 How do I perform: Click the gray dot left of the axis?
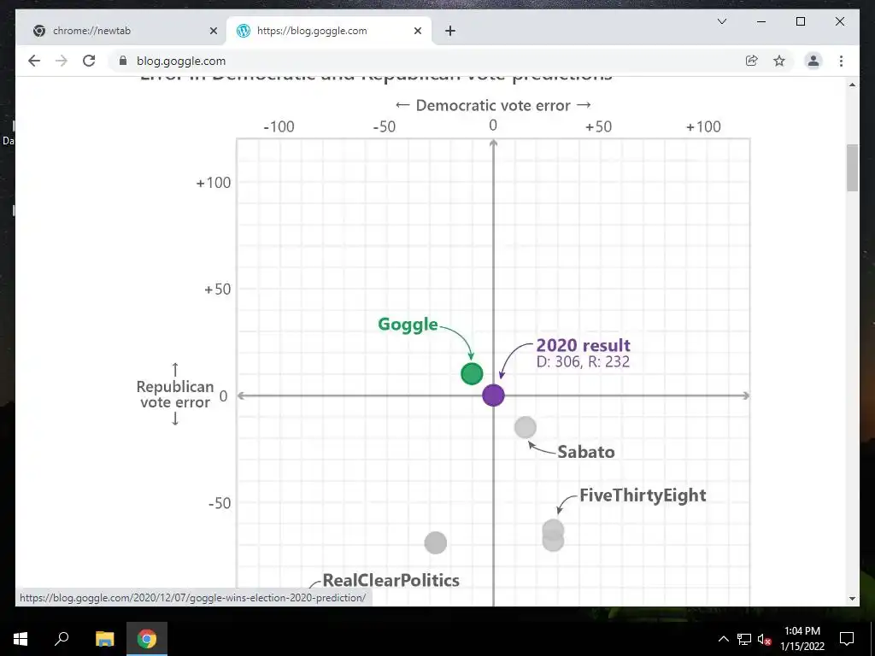click(x=435, y=542)
